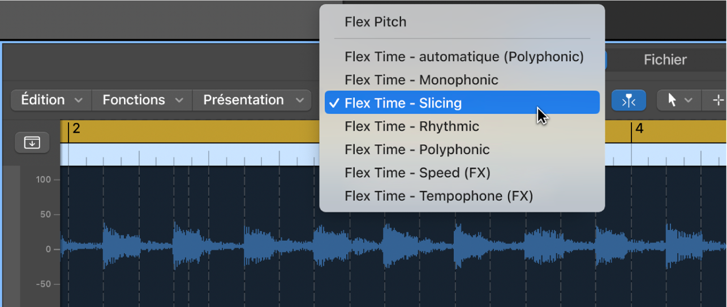Toggle the blue Flex mode button
Screen dimensions: 727x307
(x=629, y=101)
